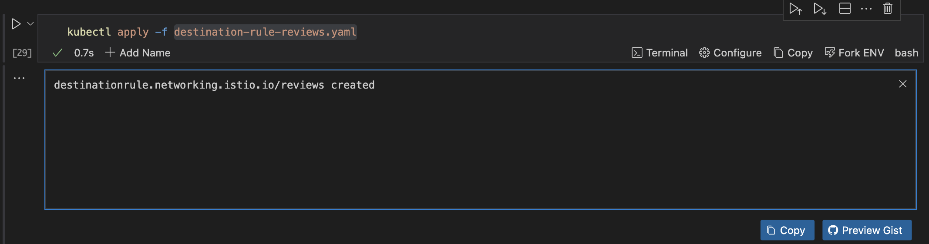This screenshot has height=244, width=929.
Task: Split the cell
Action: pos(845,9)
